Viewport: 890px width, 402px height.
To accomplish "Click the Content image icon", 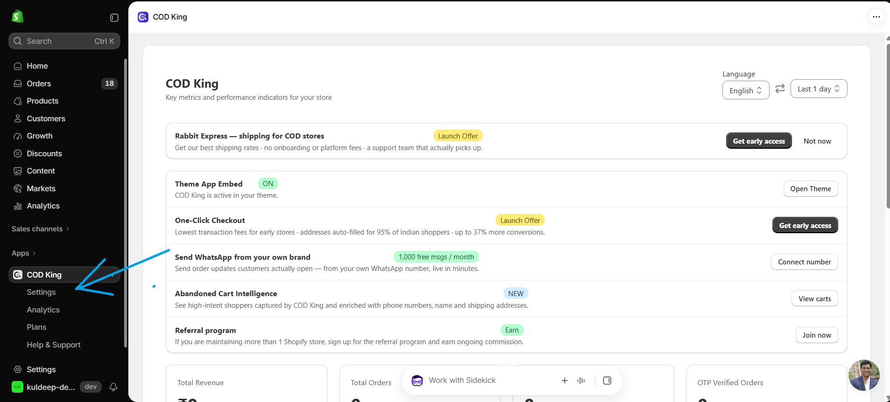I will 18,171.
